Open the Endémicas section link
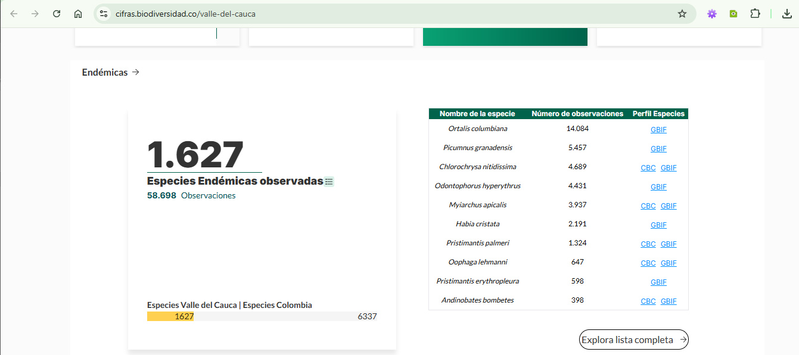This screenshot has width=799, height=355. (x=111, y=72)
